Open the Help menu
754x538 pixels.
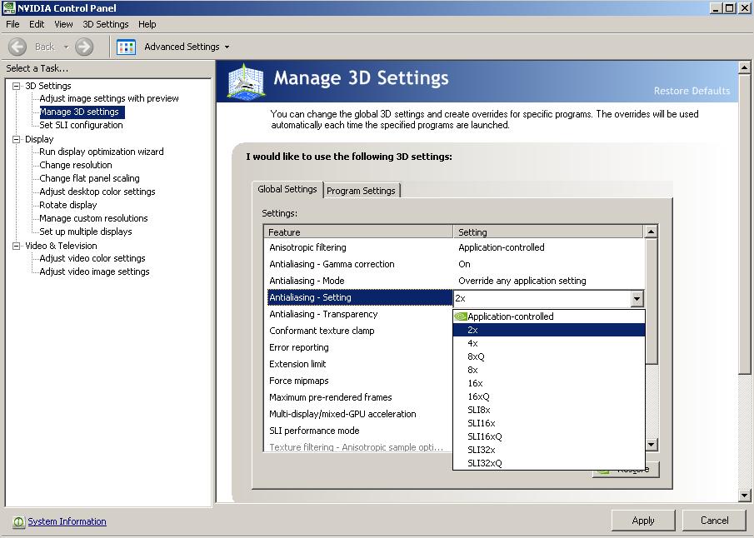[147, 24]
